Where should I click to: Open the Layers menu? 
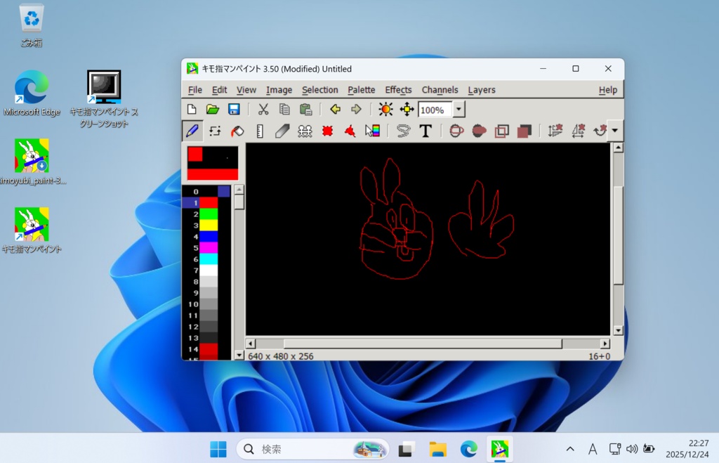tap(481, 90)
